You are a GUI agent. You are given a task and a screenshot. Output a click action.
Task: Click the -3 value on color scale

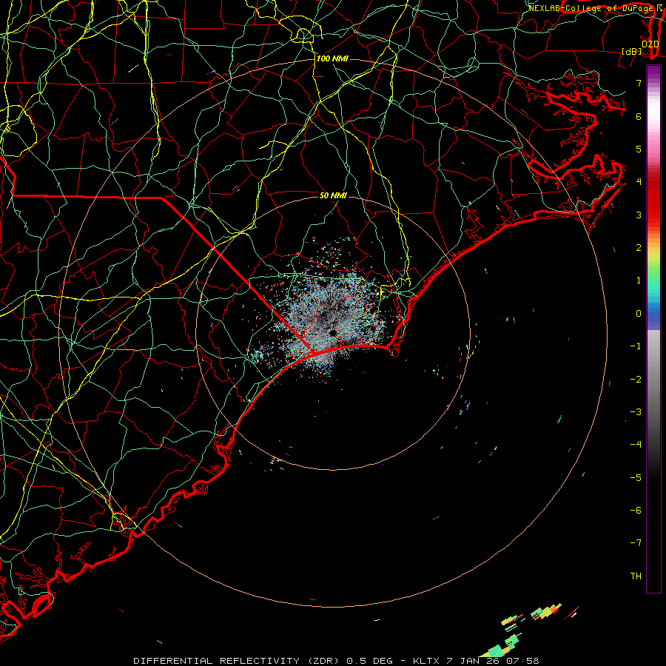pos(636,412)
